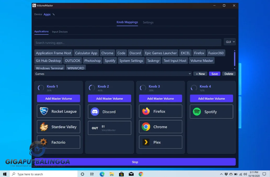Launch Chrome from the taskbar
The width and height of the screenshot is (270, 177).
pos(141,174)
